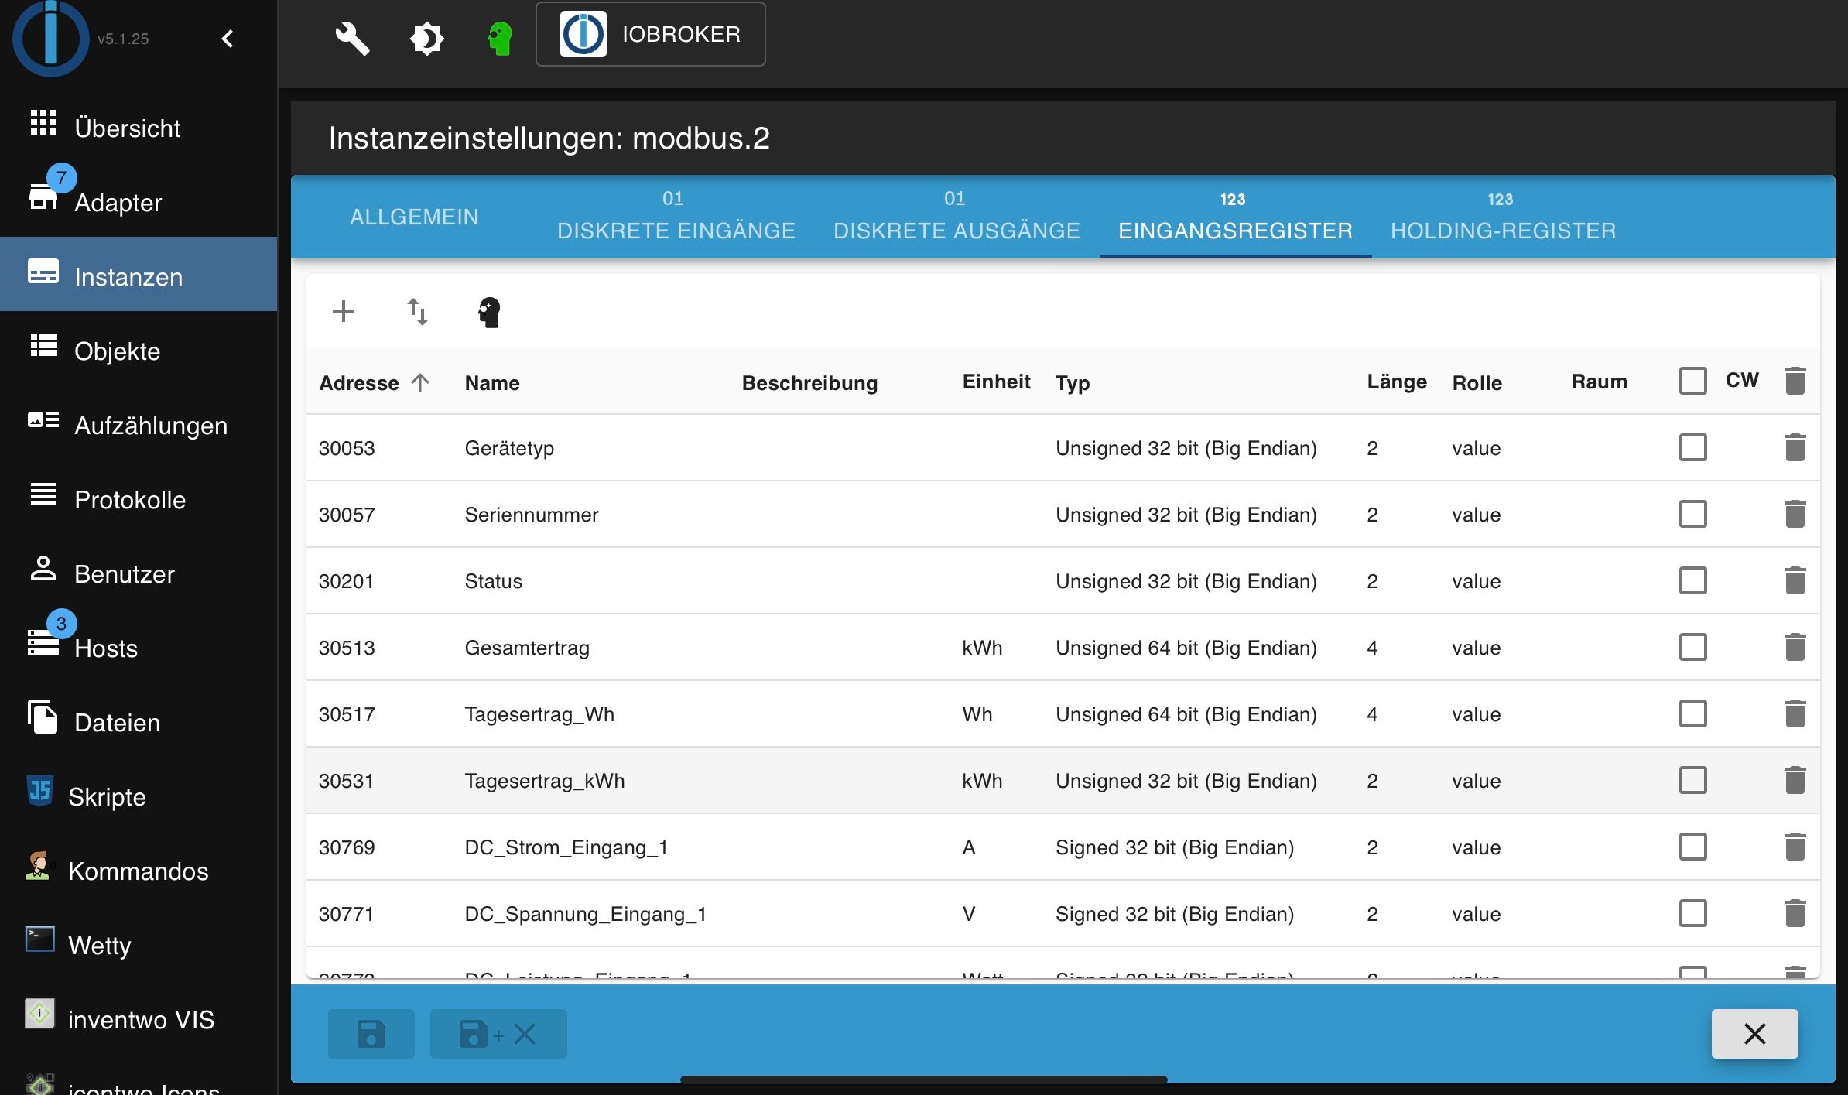
Task: Click the Typ cell for DC_Strom_Eingang_1
Action: click(1174, 847)
